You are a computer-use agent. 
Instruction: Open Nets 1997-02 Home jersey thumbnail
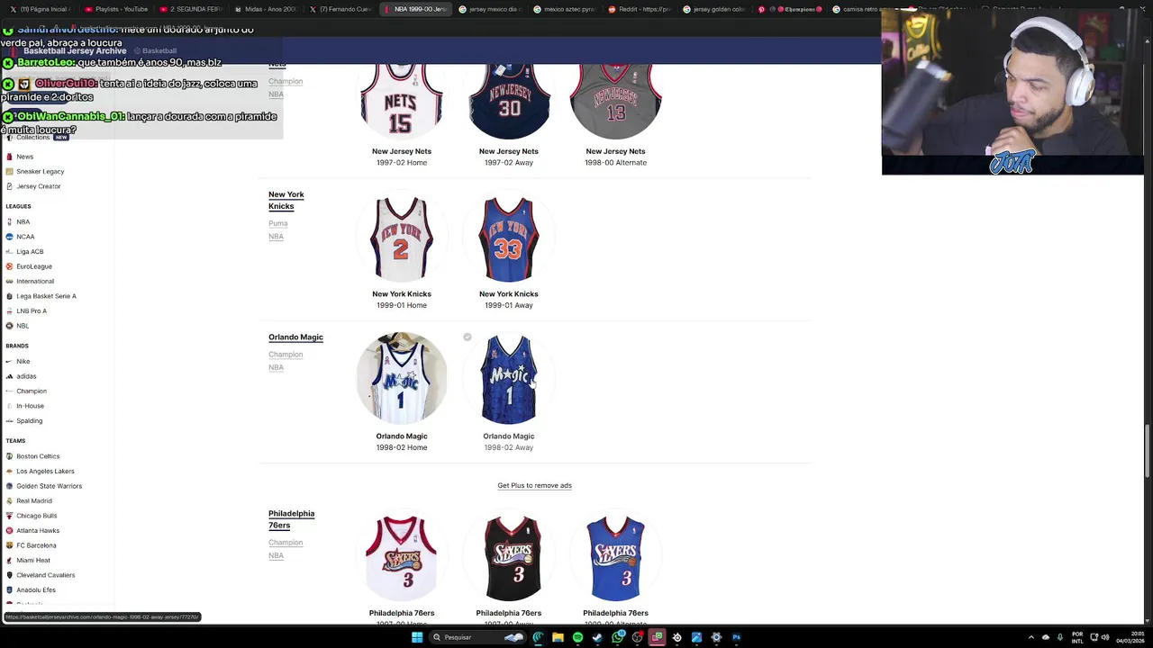pos(402,101)
